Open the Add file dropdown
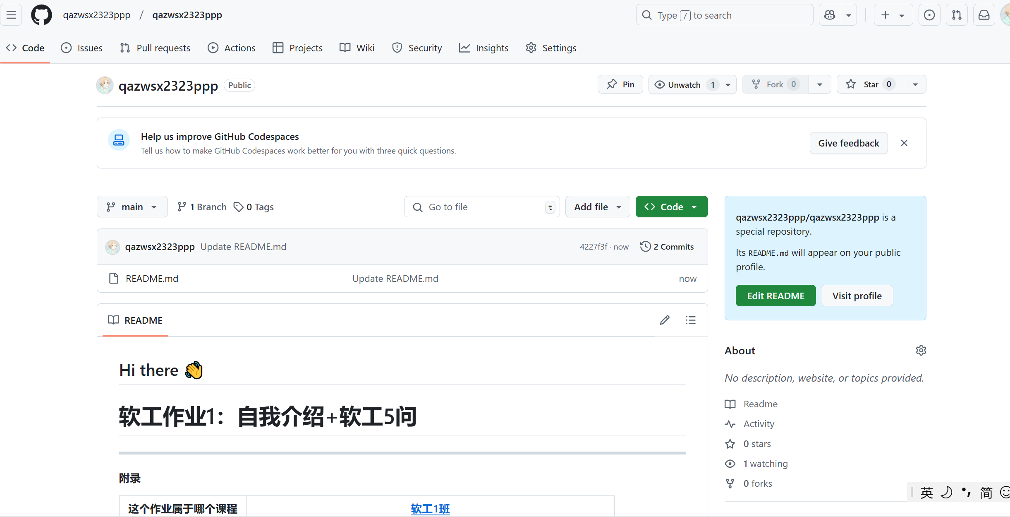Image resolution: width=1010 pixels, height=517 pixels. [598, 207]
